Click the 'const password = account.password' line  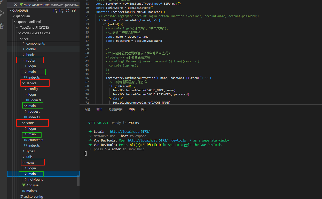coord(134,41)
